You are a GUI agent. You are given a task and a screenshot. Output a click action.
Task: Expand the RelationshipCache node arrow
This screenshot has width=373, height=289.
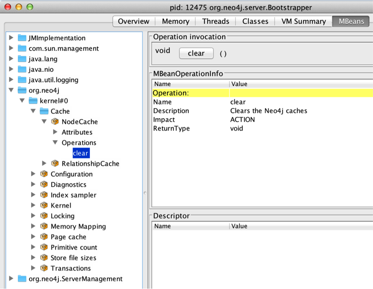pyautogui.click(x=44, y=163)
